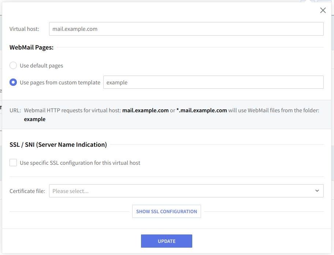Enable specific SSL configuration checkbox
Screen dimensions: 334x255
tap(13, 163)
